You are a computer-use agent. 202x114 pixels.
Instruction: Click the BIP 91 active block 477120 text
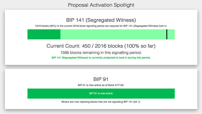tap(101, 85)
